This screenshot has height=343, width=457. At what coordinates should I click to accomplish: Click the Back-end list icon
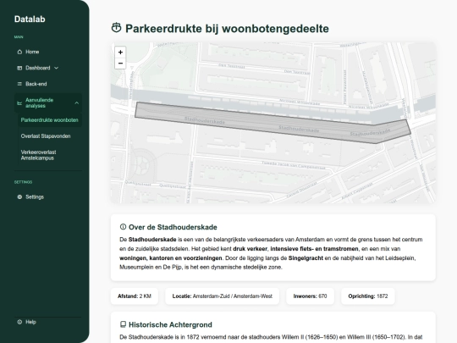click(x=19, y=84)
